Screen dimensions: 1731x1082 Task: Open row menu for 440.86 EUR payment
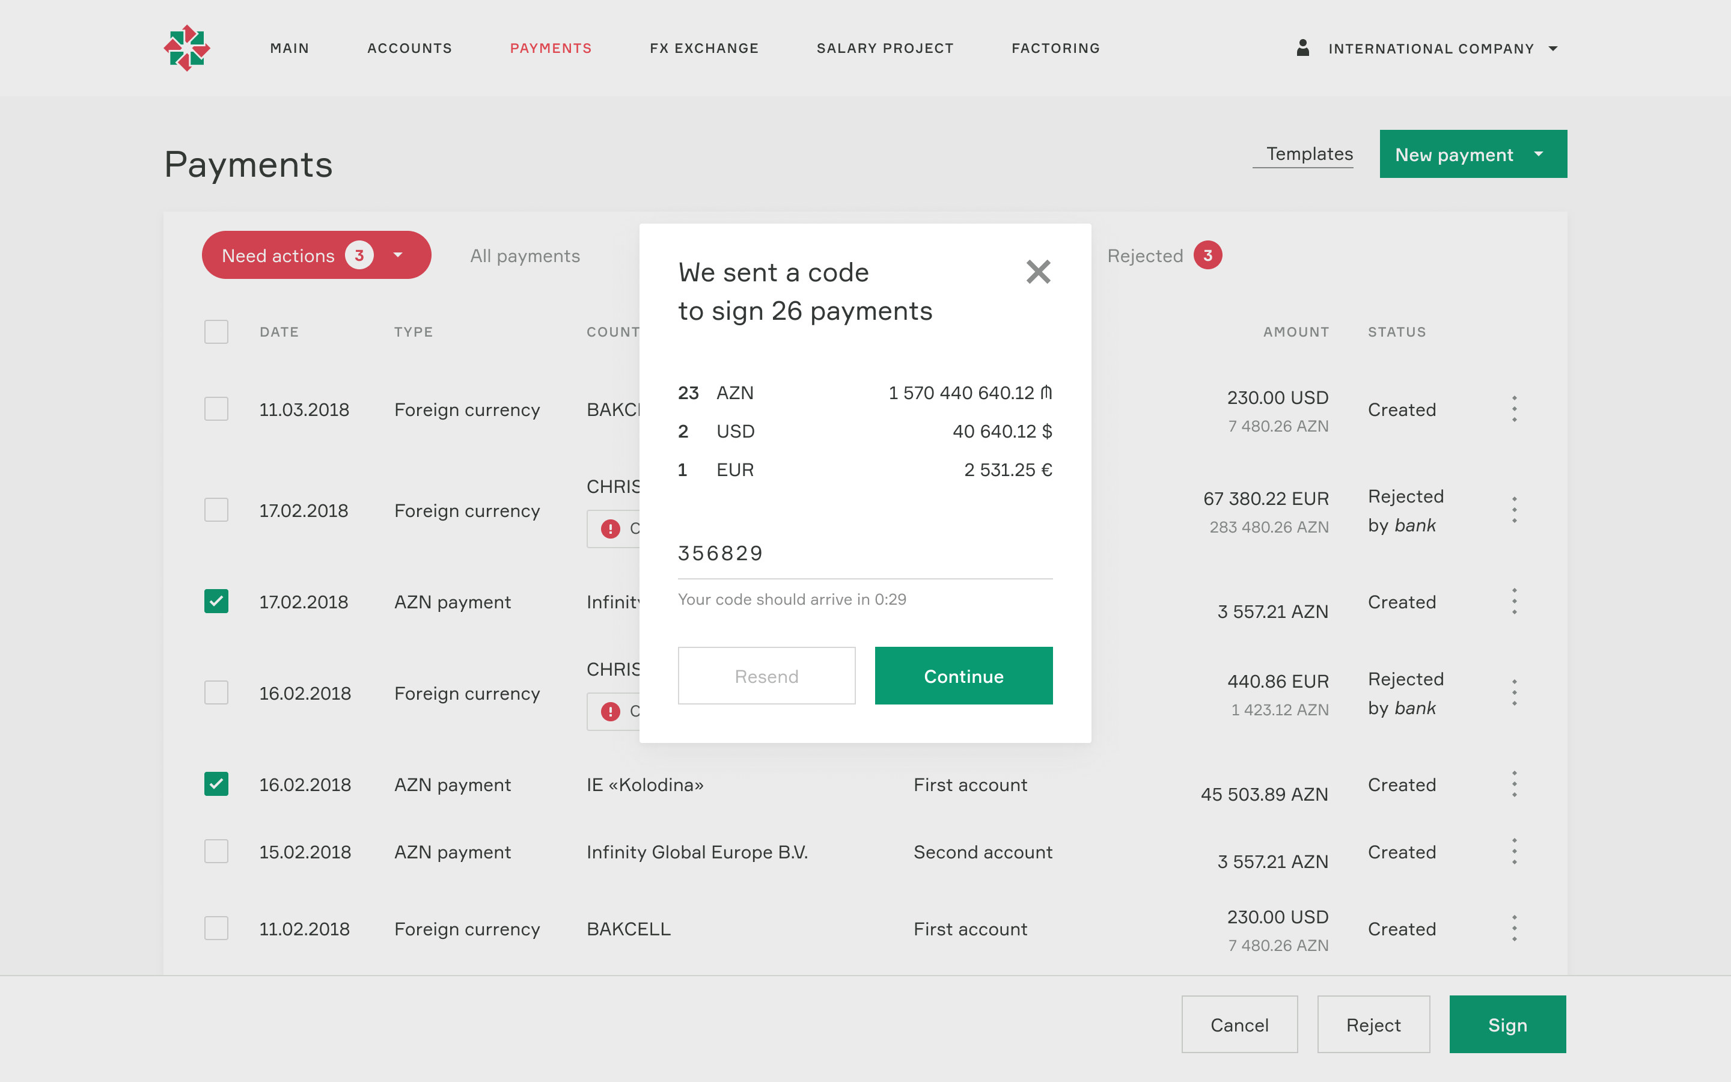pos(1514,692)
